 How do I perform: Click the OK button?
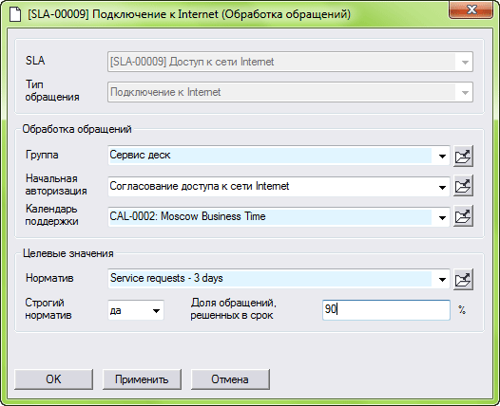tap(53, 379)
